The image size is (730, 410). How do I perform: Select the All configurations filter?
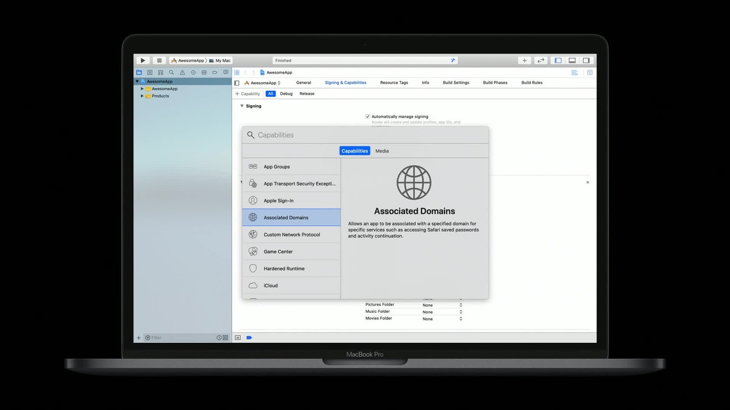click(x=271, y=94)
